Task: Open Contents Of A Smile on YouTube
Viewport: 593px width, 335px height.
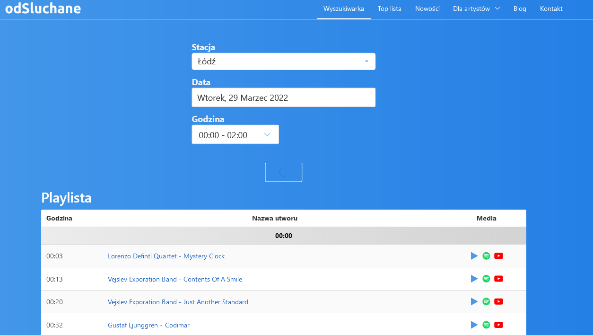Action: (498, 279)
